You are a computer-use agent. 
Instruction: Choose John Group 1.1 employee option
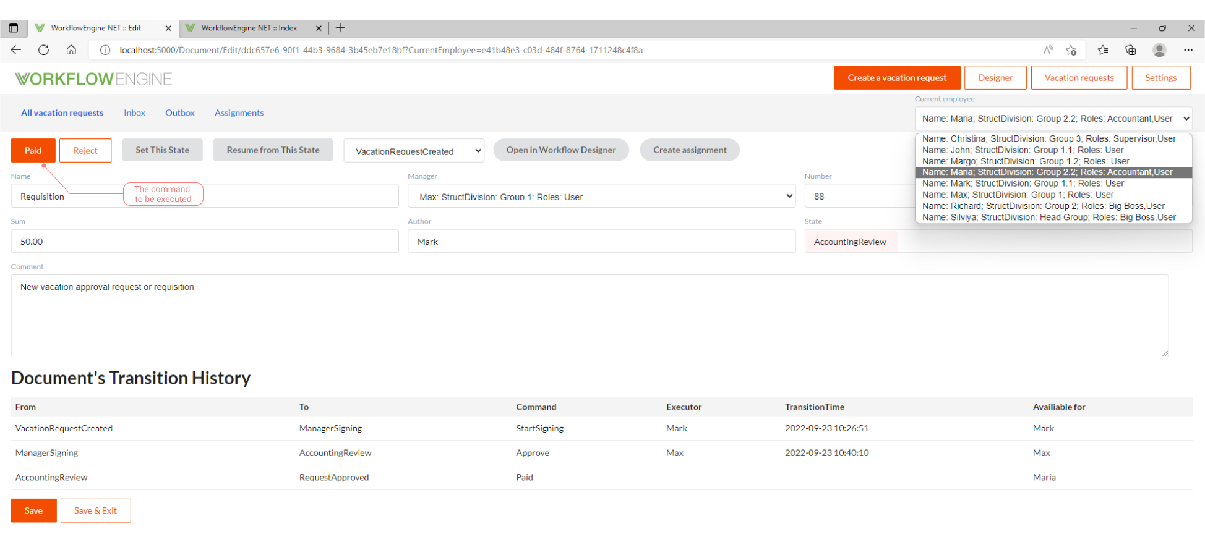tap(1053, 150)
